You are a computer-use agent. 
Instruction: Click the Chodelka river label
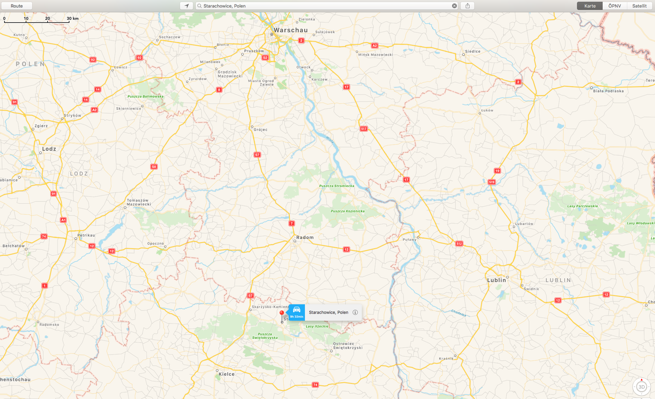(x=459, y=313)
